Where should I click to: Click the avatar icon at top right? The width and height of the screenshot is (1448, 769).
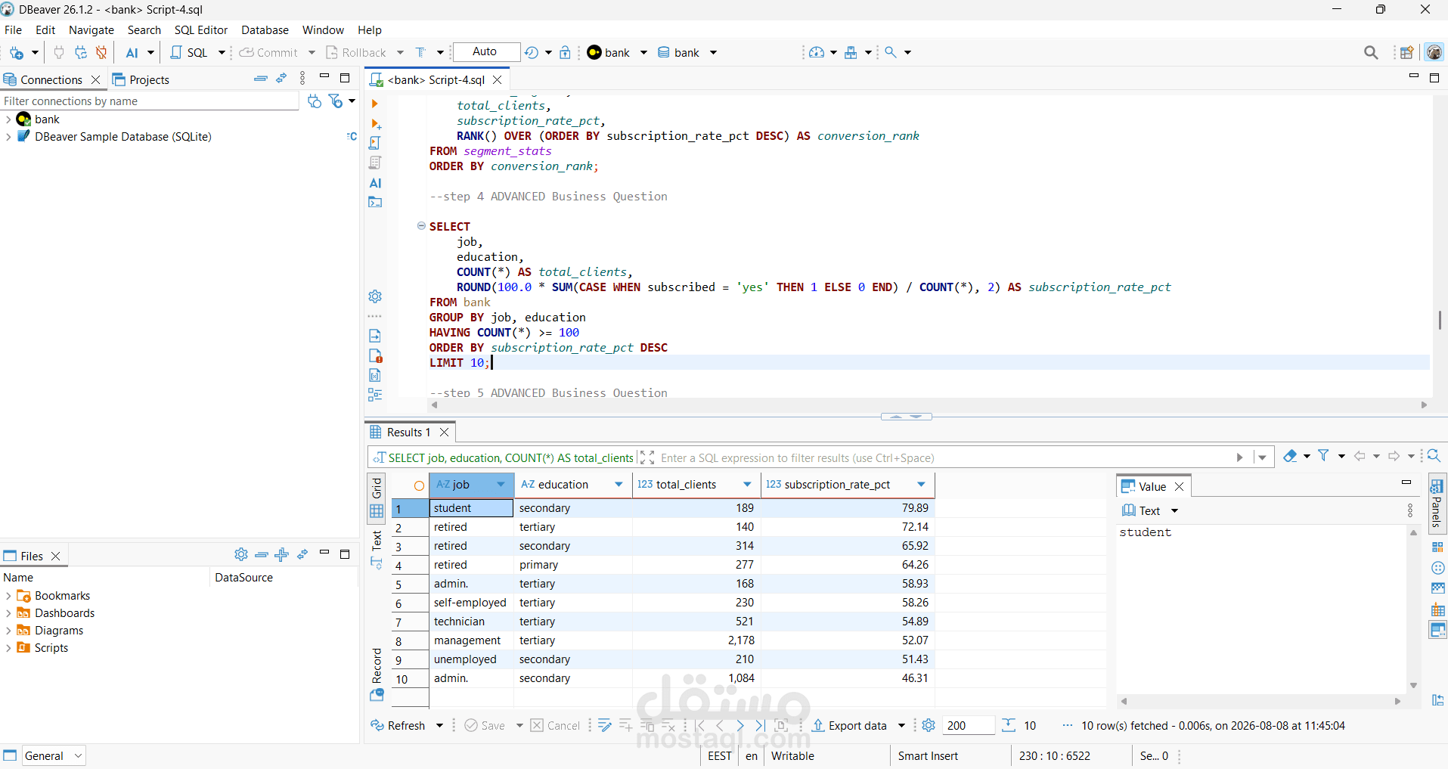1434,52
